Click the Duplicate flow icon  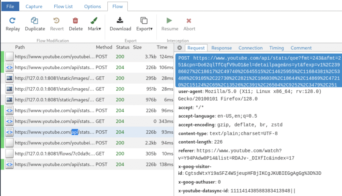pyautogui.click(x=35, y=20)
